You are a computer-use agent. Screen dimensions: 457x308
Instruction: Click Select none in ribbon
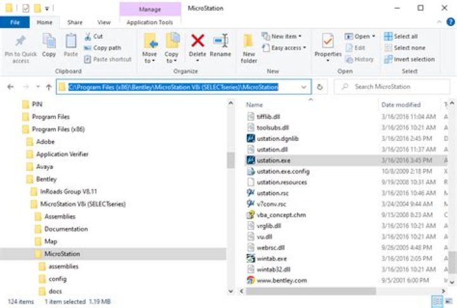[404, 48]
